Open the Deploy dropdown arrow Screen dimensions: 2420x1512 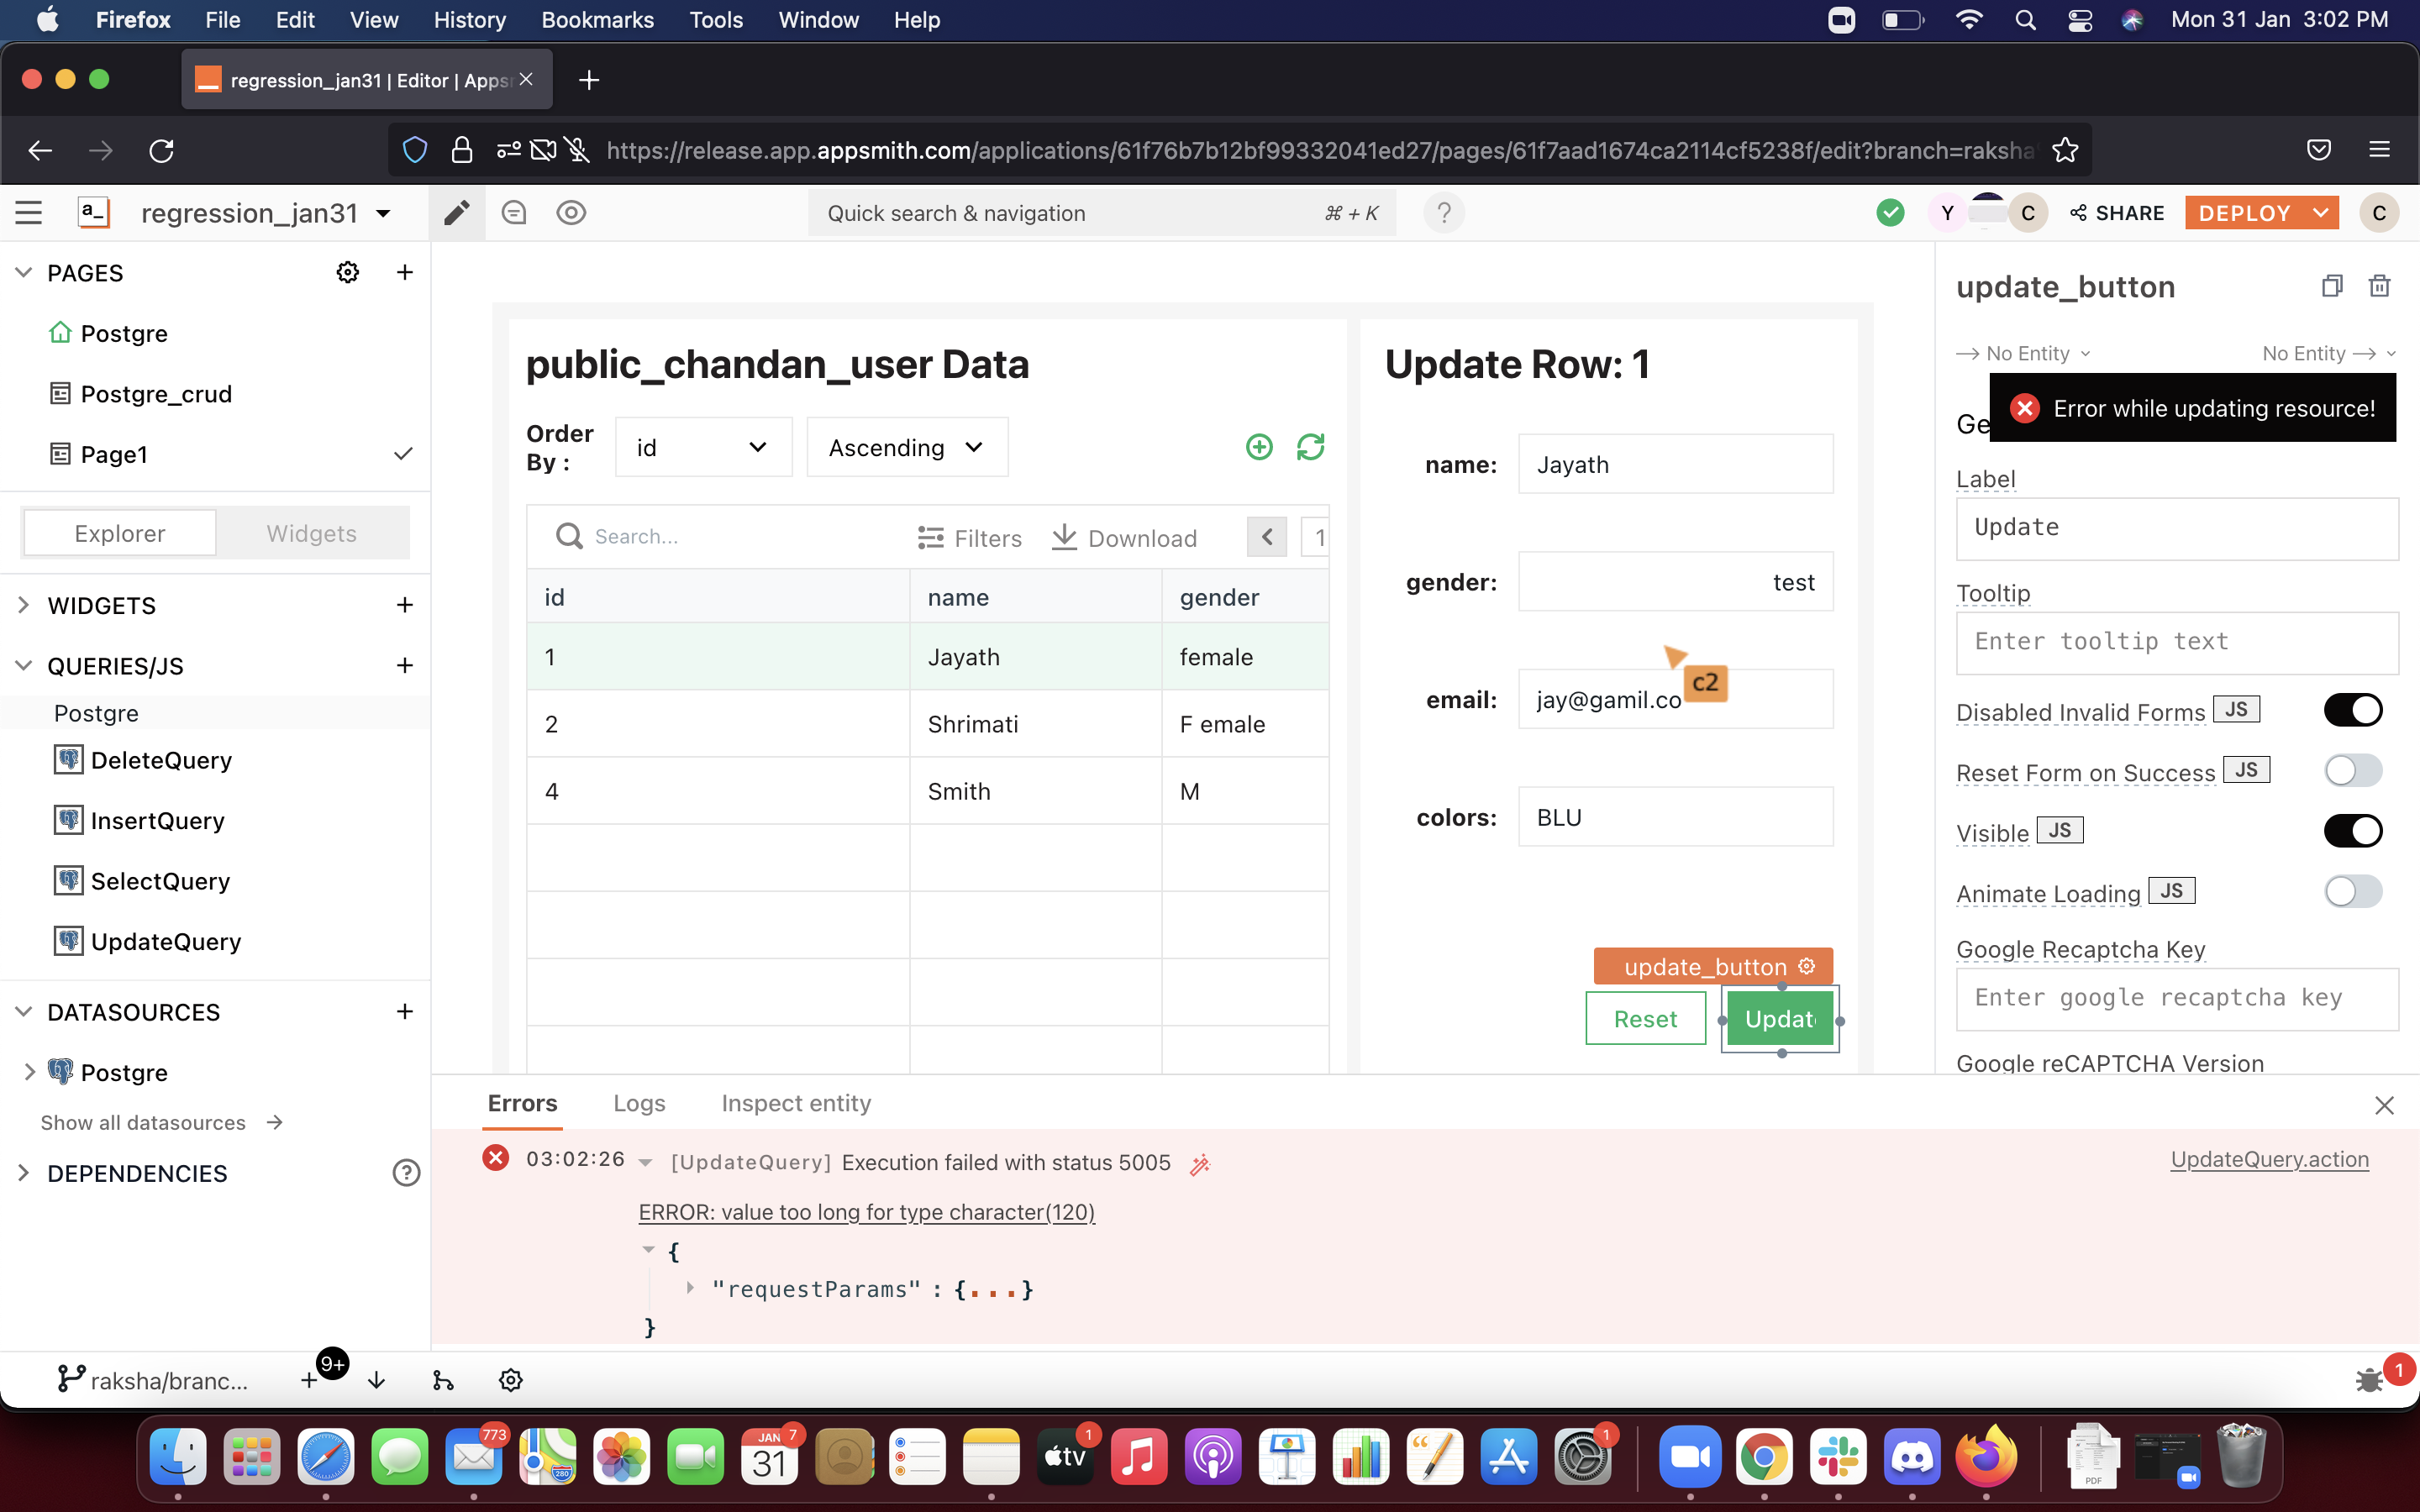2320,213
